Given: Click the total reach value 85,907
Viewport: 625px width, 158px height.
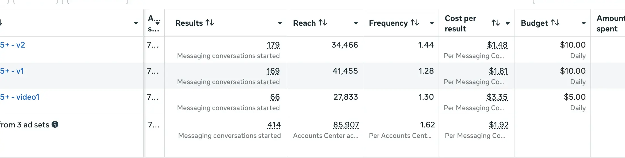Looking at the screenshot, I should pyautogui.click(x=346, y=125).
